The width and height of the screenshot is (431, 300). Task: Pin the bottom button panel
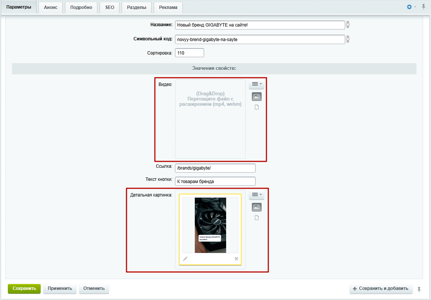click(419, 289)
